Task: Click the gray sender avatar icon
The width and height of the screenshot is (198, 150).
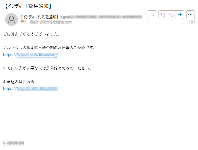Action: pyautogui.click(x=11, y=19)
